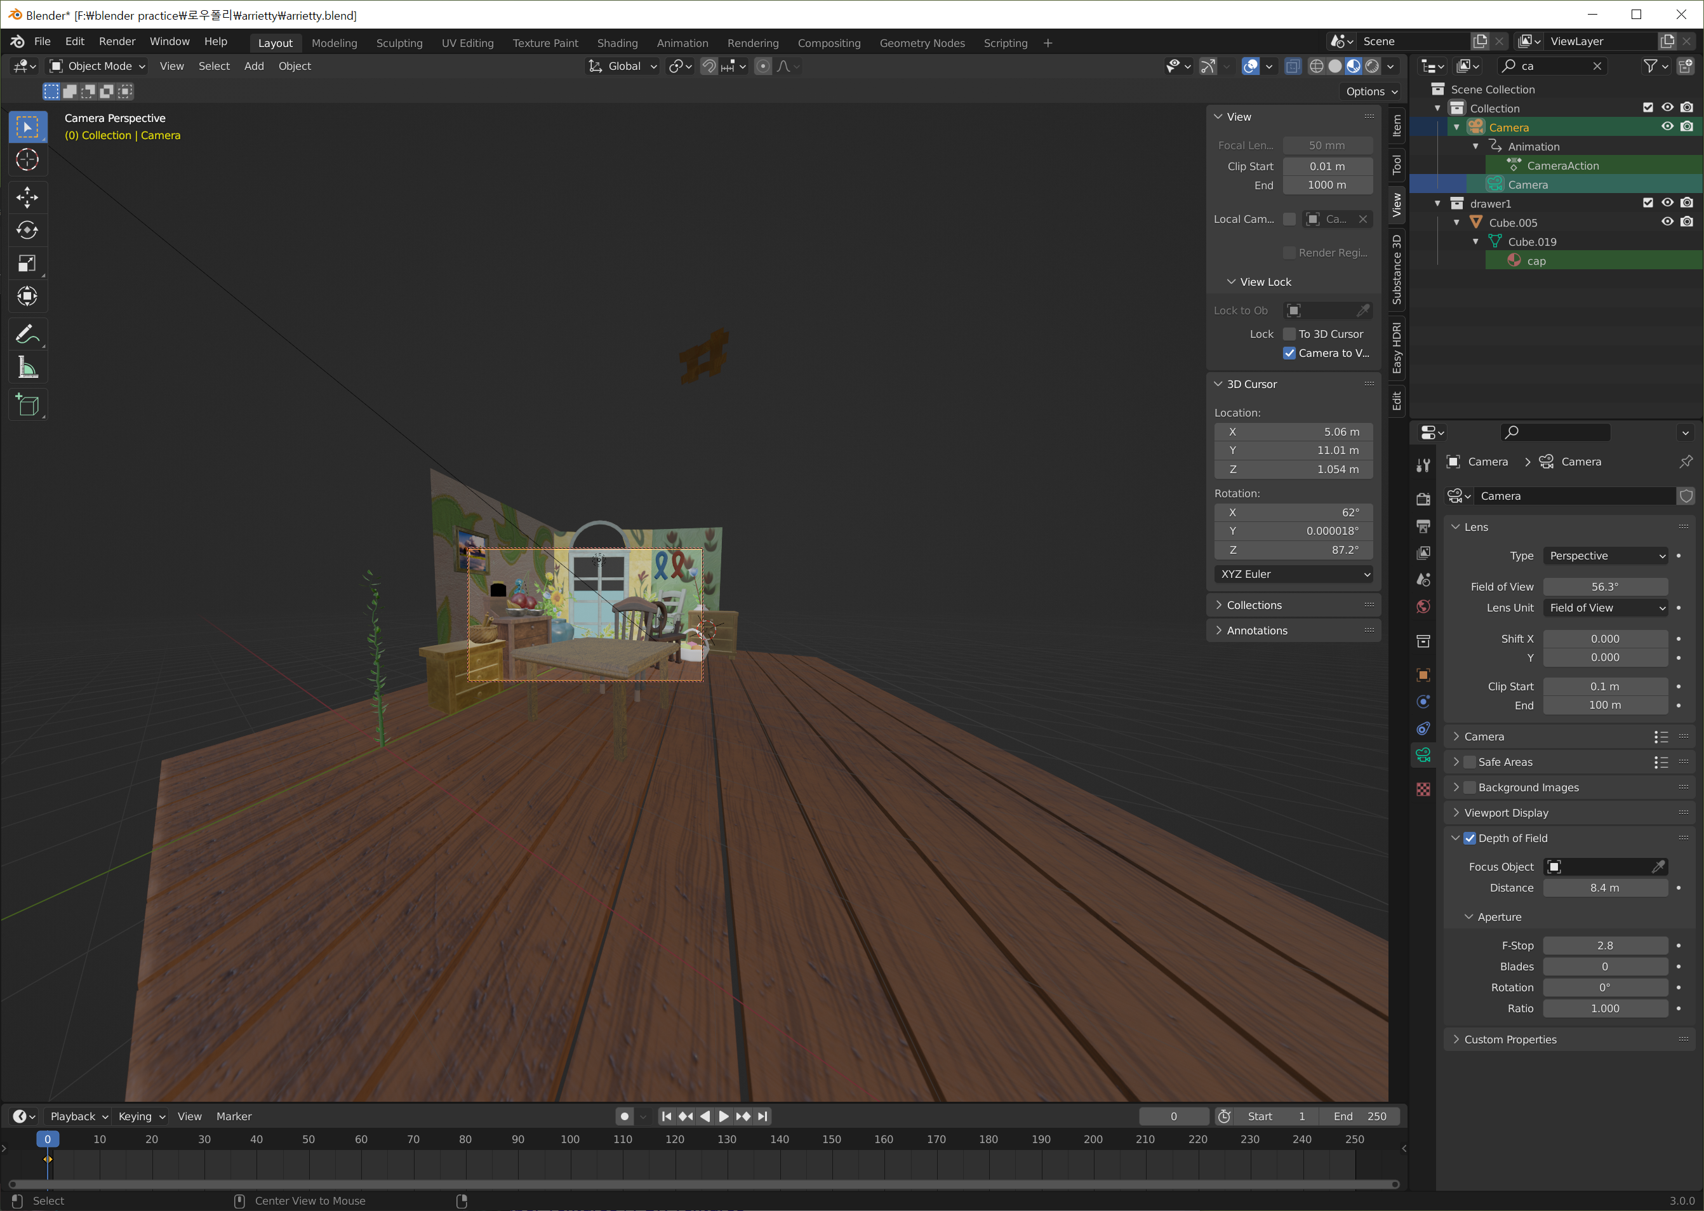Activate the Annotate tool

coord(27,335)
